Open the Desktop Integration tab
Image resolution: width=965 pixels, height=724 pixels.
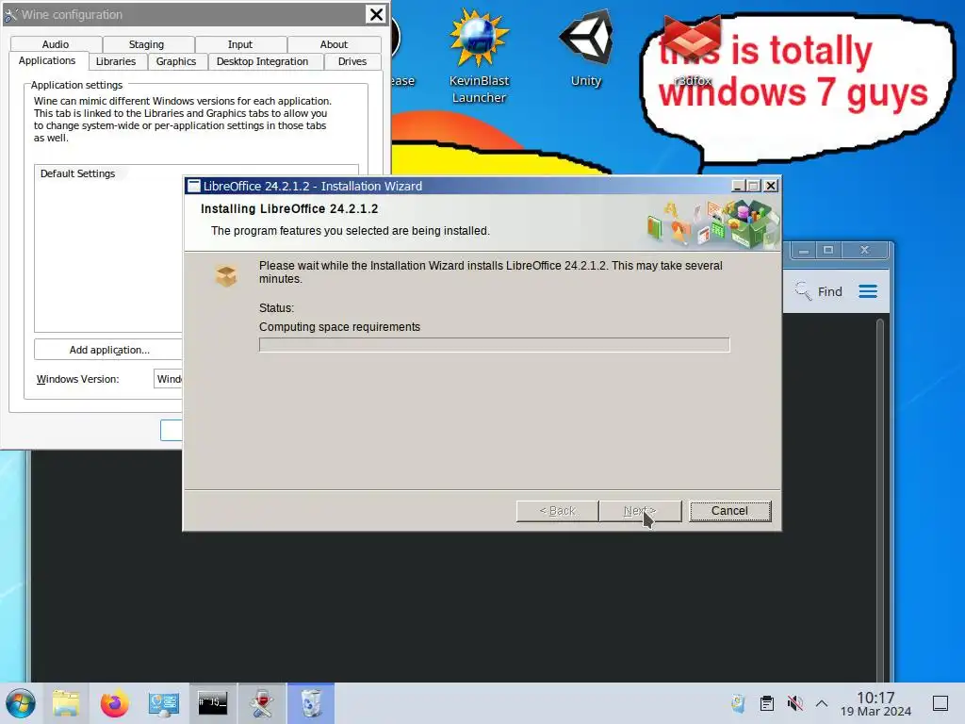click(x=263, y=61)
